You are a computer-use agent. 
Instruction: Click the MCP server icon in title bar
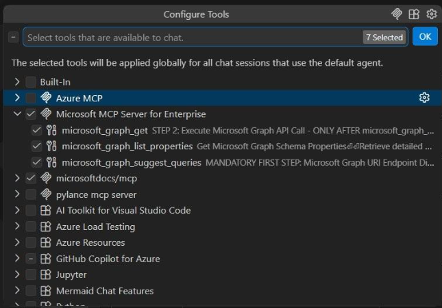coord(396,14)
